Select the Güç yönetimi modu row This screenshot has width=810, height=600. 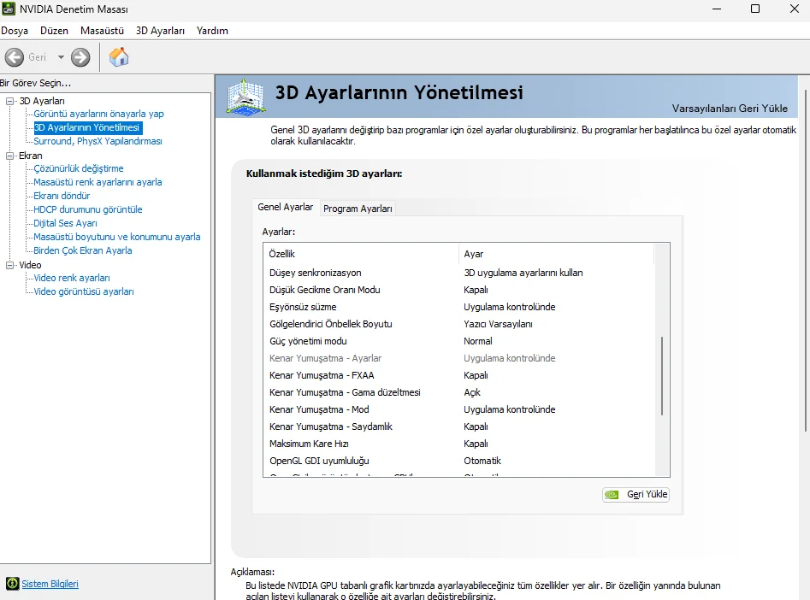pyautogui.click(x=460, y=341)
